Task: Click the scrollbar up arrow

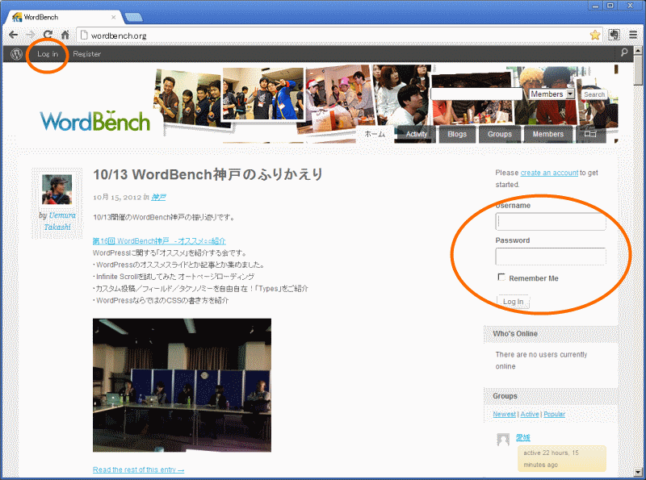Action: [x=638, y=51]
